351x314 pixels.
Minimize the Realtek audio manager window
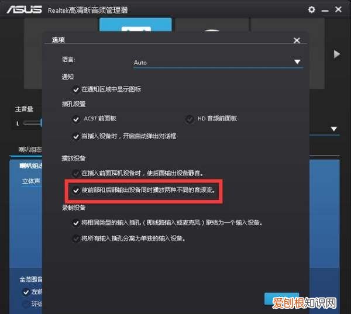pyautogui.click(x=325, y=11)
